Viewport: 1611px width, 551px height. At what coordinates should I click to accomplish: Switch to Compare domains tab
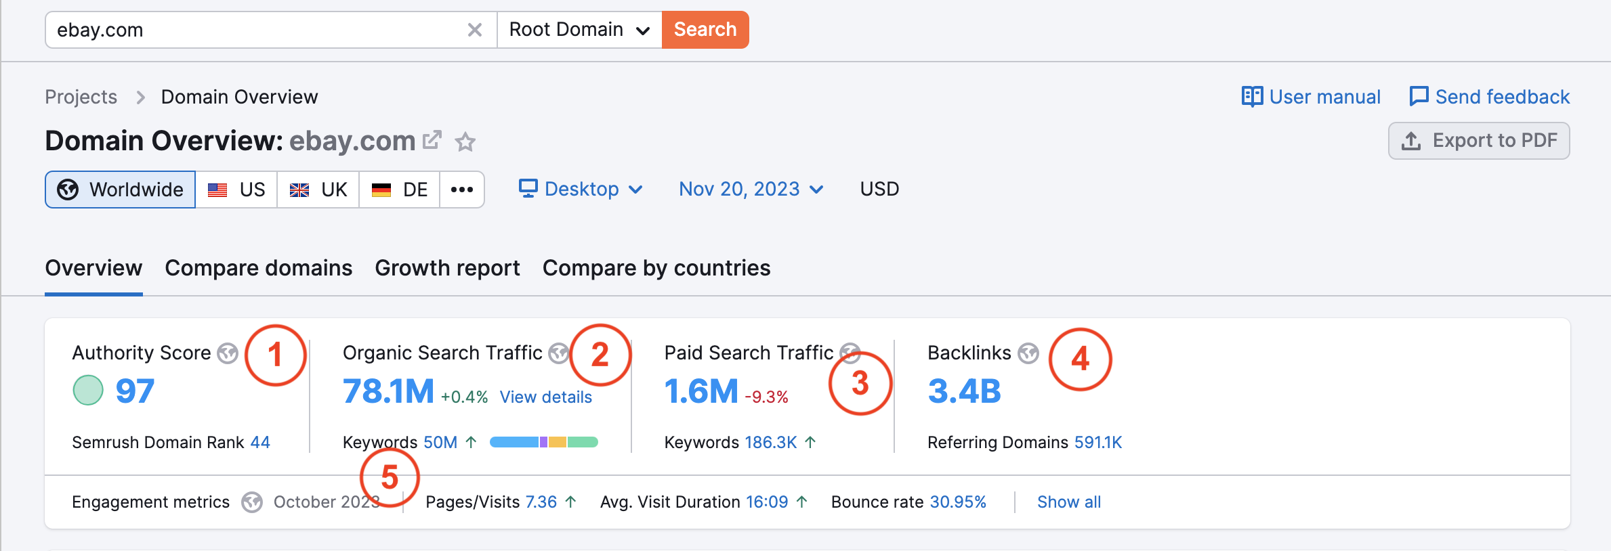(259, 268)
